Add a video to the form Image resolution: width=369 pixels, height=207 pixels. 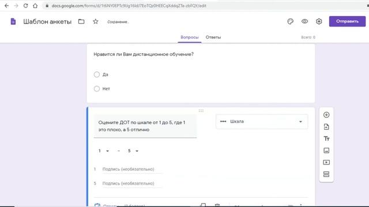click(326, 162)
